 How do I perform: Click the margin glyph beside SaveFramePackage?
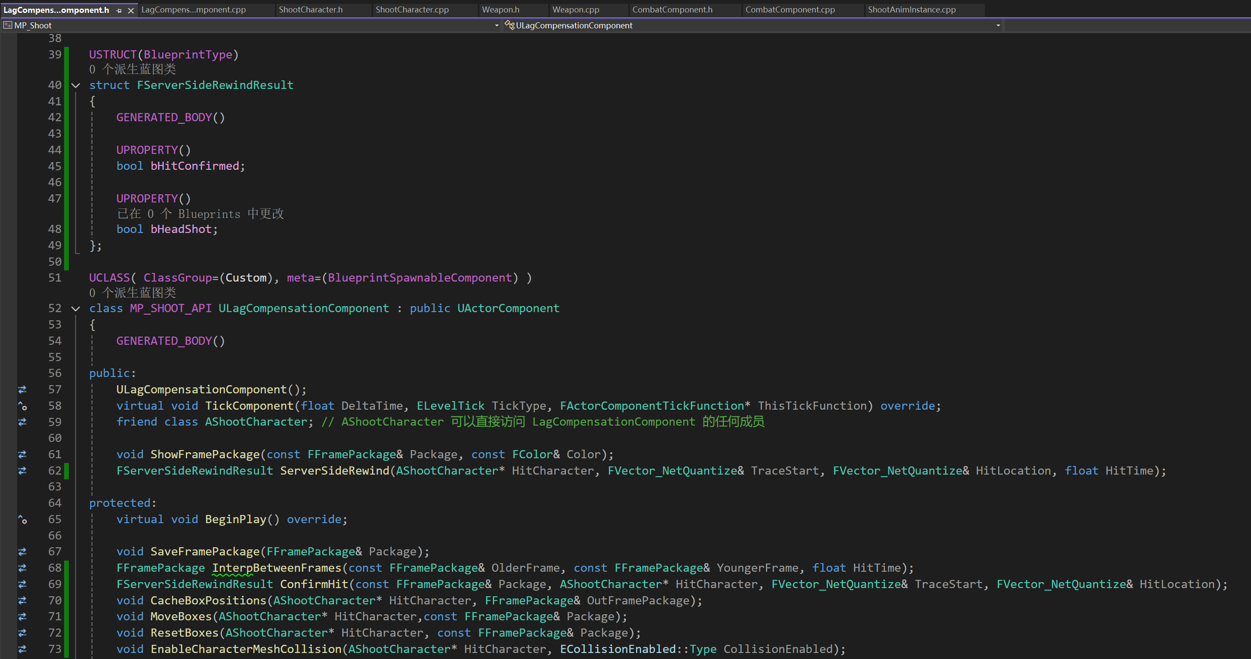22,552
